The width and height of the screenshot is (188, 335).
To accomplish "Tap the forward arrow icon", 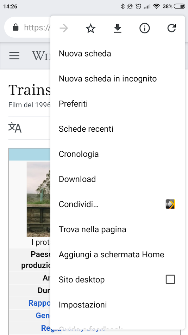I will [x=64, y=28].
